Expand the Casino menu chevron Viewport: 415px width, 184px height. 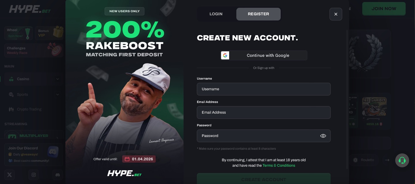point(58,79)
